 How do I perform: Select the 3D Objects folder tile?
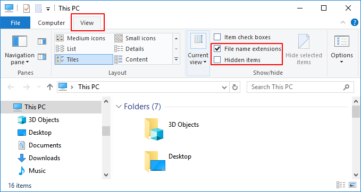[x=172, y=129]
